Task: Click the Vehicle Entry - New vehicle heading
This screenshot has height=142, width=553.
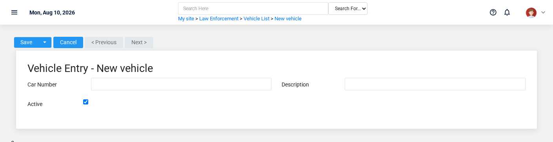Action: coord(90,68)
